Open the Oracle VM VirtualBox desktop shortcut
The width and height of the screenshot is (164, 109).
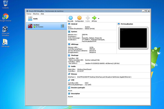[6, 31]
